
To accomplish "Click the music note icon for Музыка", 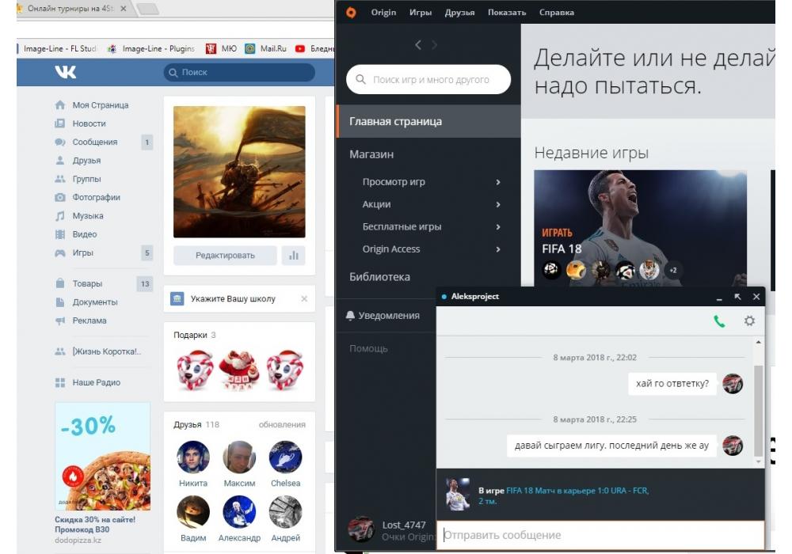I will point(60,216).
